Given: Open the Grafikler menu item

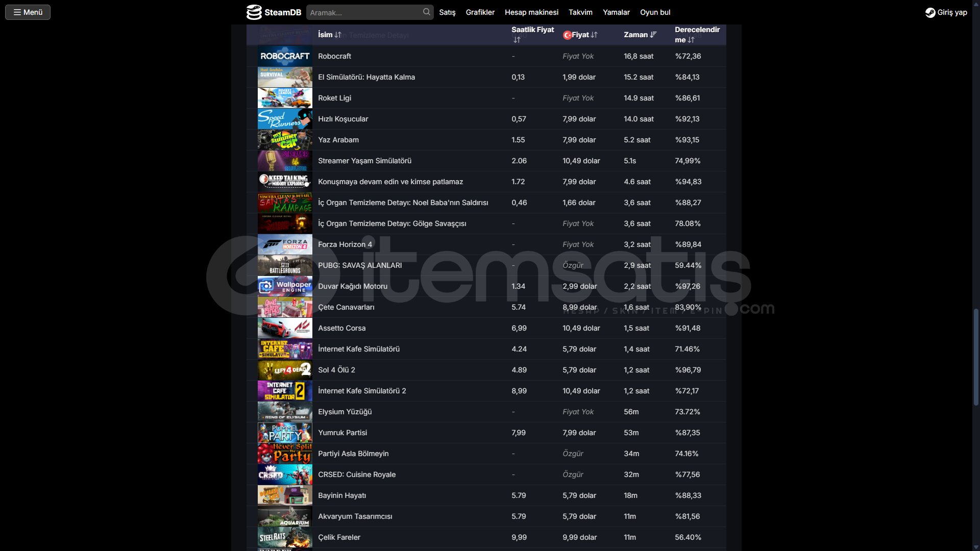Looking at the screenshot, I should click(480, 12).
